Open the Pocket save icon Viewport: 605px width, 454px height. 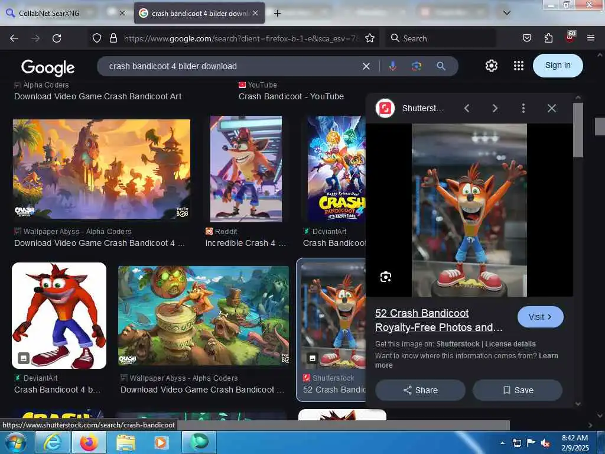pos(526,38)
